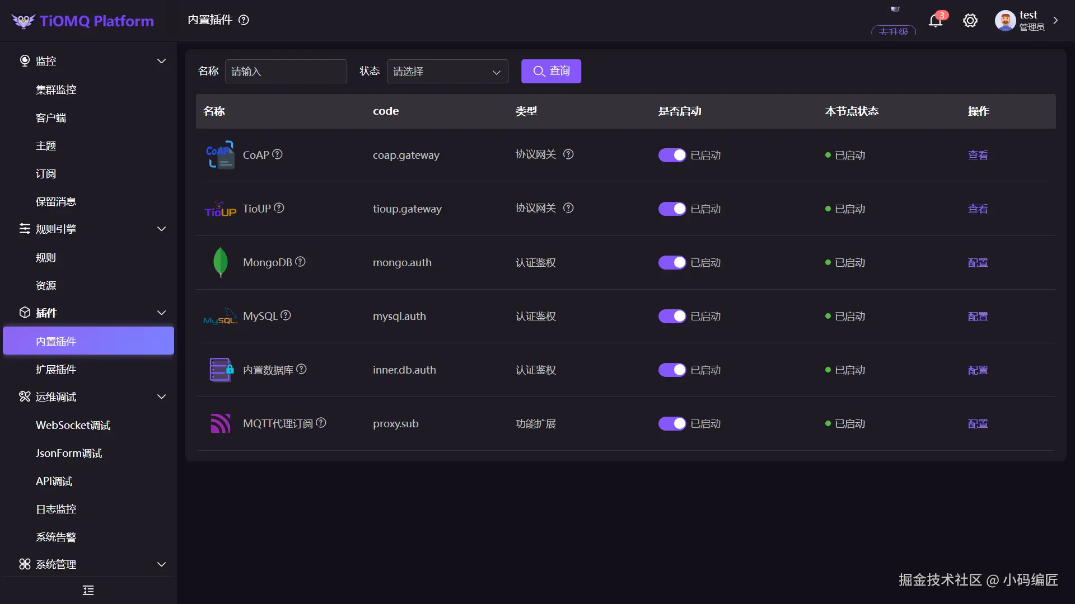
Task: Turn off the MySQL auth toggle
Action: 672,316
